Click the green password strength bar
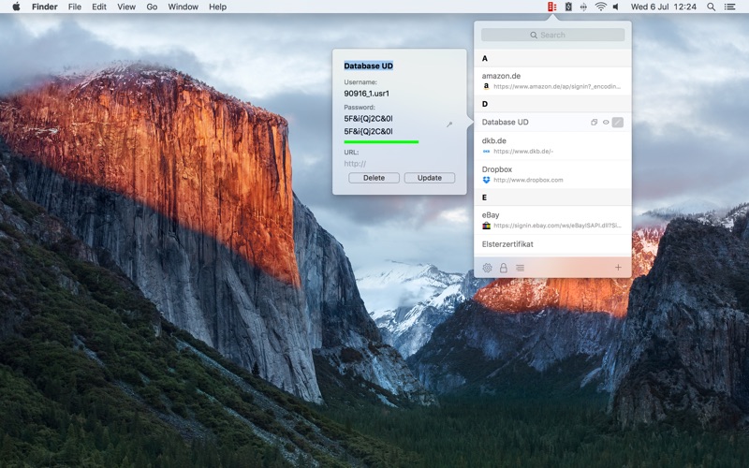This screenshot has width=749, height=468. [x=381, y=142]
